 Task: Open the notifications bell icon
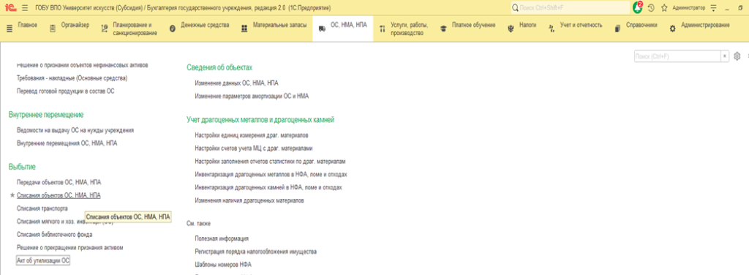(x=638, y=7)
